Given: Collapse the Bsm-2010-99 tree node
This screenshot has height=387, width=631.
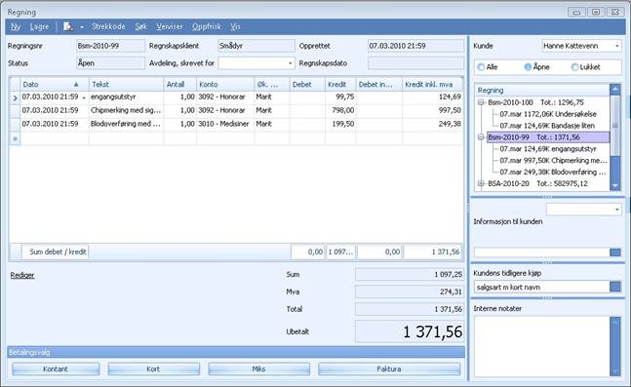Looking at the screenshot, I should click(x=481, y=137).
